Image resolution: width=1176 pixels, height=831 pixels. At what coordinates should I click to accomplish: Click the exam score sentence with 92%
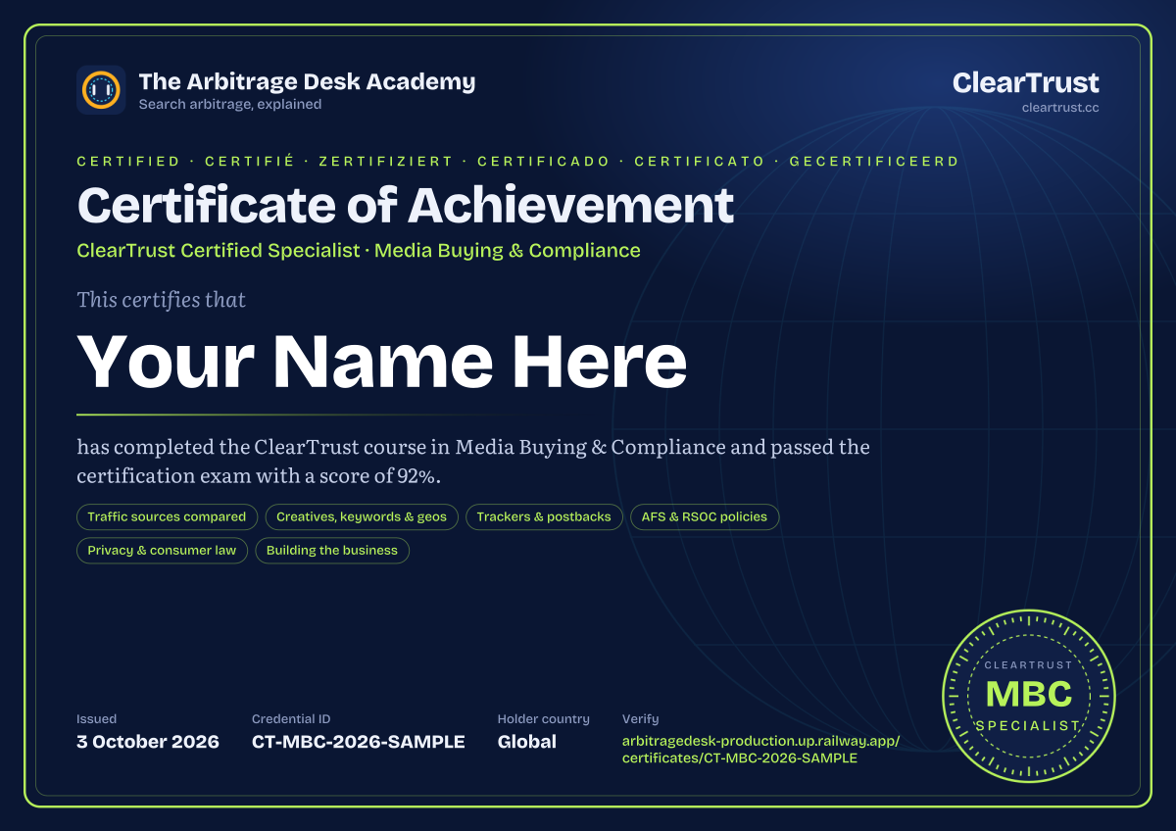tap(473, 462)
